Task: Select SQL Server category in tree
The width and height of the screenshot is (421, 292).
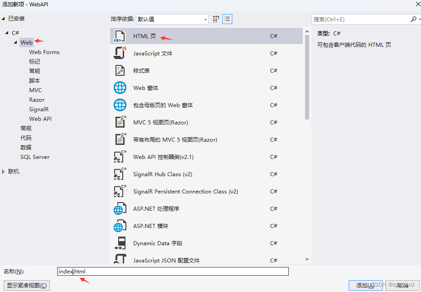Action: 35,157
